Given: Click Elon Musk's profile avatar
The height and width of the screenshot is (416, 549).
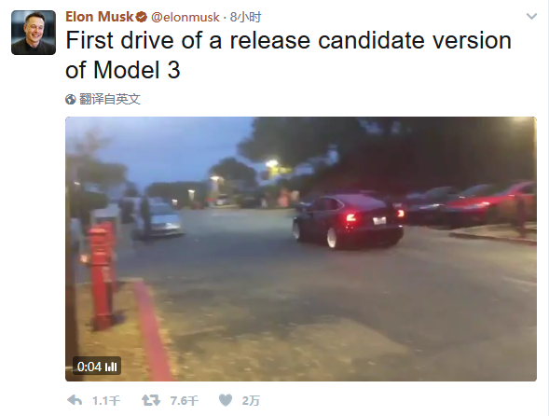Looking at the screenshot, I should tap(34, 33).
